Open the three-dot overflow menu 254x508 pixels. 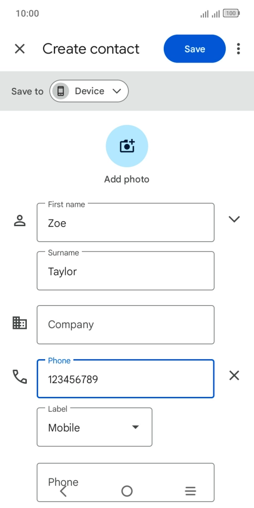(x=239, y=49)
